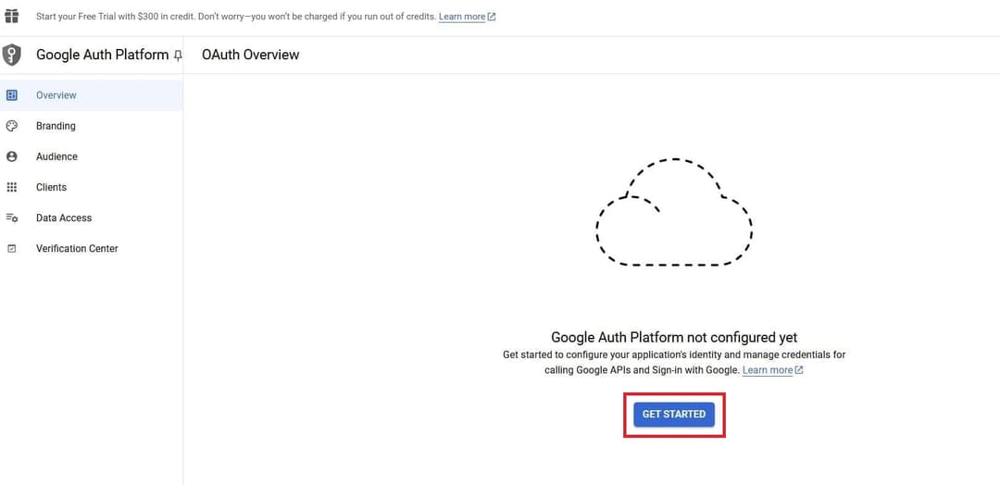The width and height of the screenshot is (1000, 485).
Task: Click the Google Auth Platform title
Action: [x=102, y=55]
